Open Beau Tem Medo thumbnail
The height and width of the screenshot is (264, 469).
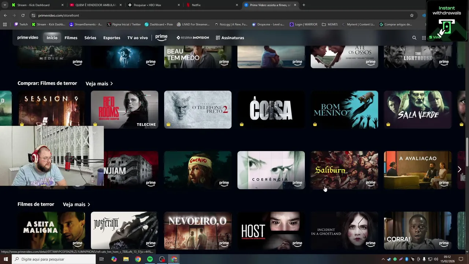point(198,57)
